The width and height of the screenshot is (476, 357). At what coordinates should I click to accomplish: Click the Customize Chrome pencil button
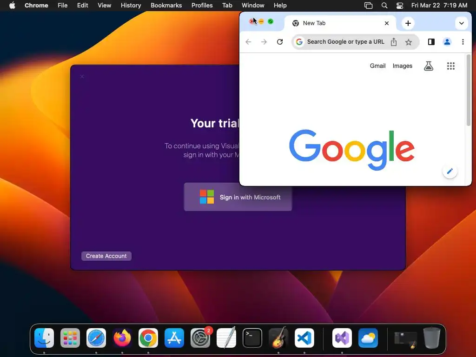pos(450,171)
